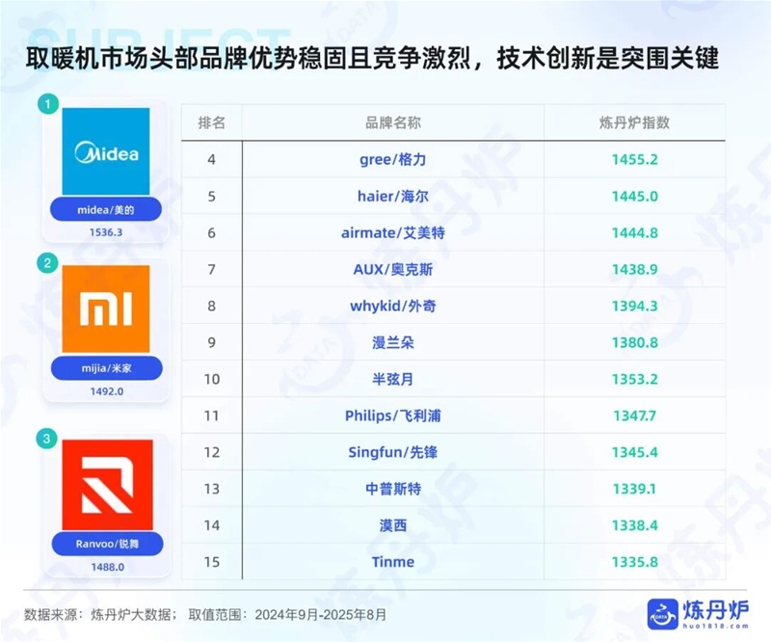
Task: Click the 排名 column header
Action: click(211, 123)
